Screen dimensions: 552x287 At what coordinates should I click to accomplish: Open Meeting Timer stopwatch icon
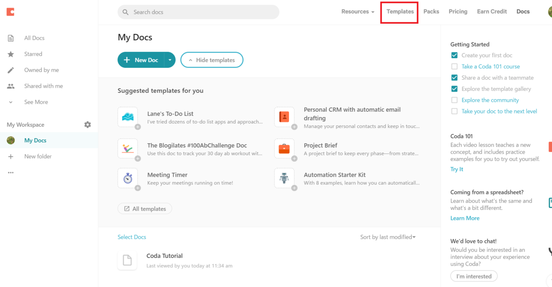tap(127, 178)
